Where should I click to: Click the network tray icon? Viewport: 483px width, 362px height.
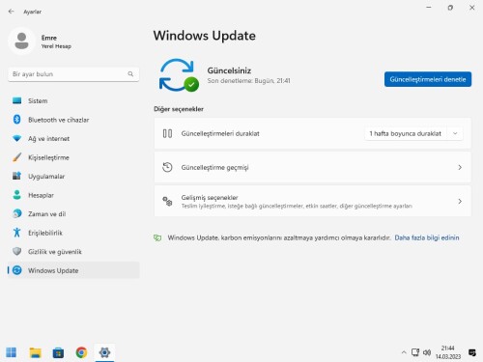pyautogui.click(x=415, y=352)
